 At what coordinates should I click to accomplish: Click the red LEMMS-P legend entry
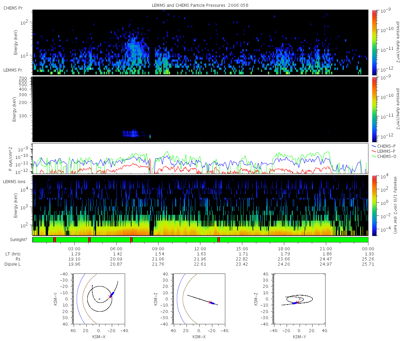pos(383,151)
